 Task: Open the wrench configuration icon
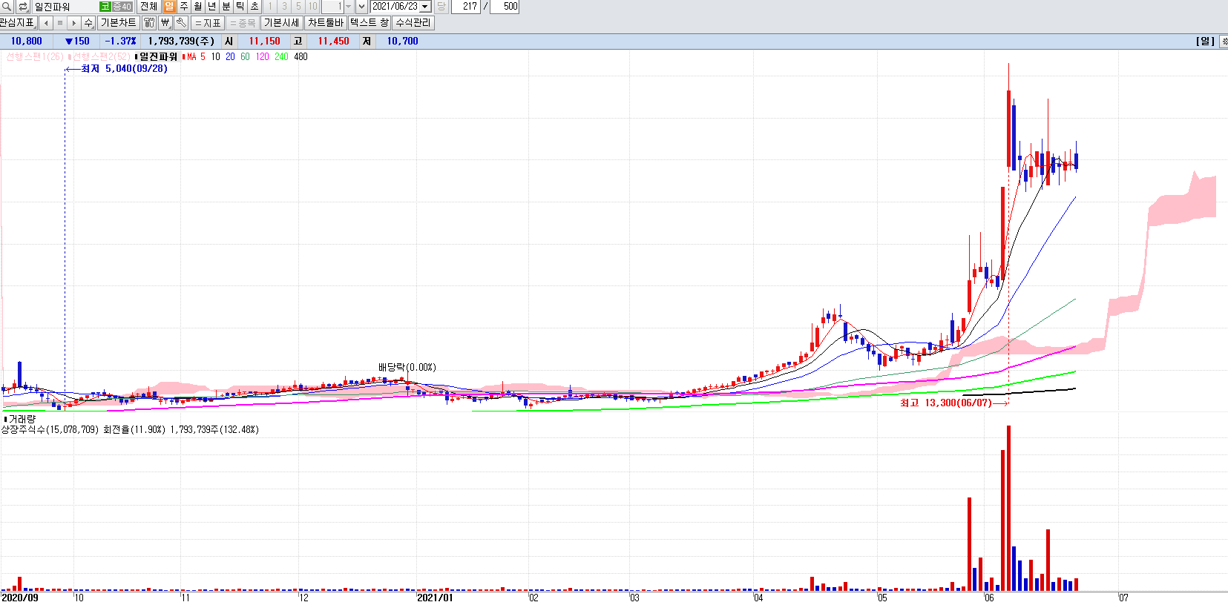181,23
